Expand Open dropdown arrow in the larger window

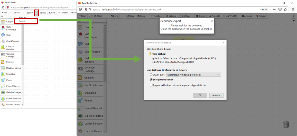point(106,16)
